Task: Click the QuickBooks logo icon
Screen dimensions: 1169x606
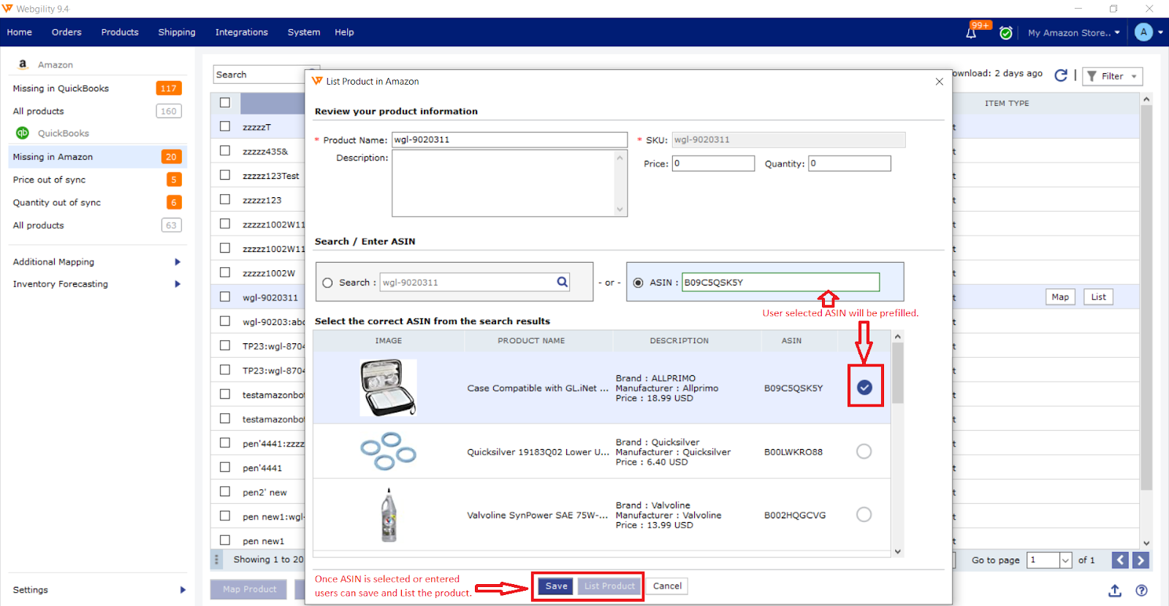Action: click(23, 133)
